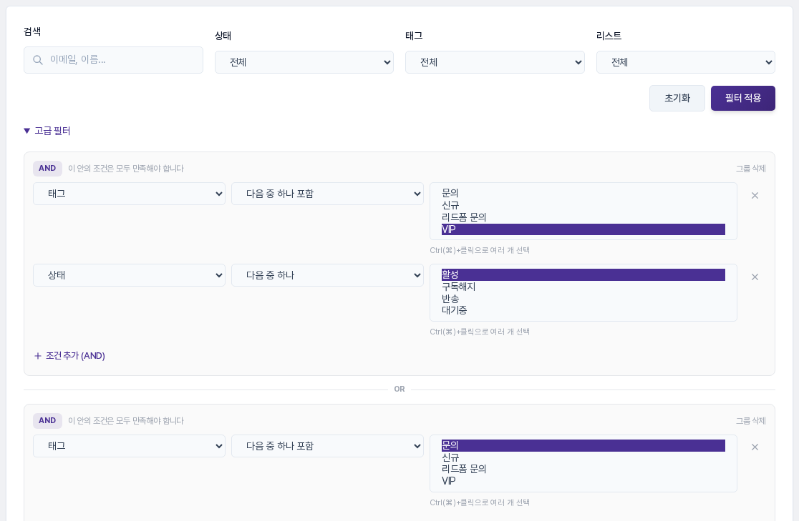
Task: Select 리드폼 문의 in second group's tag list
Action: tap(583, 469)
